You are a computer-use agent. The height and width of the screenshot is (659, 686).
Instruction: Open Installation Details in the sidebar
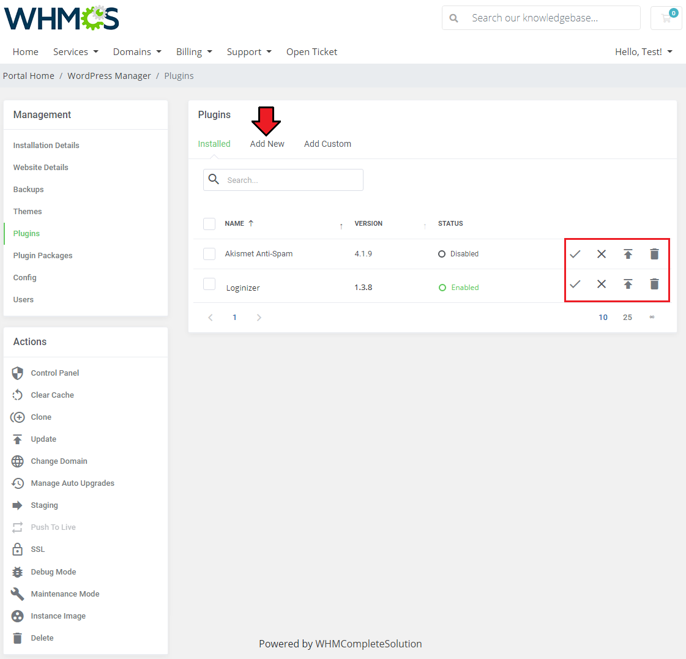tap(46, 145)
